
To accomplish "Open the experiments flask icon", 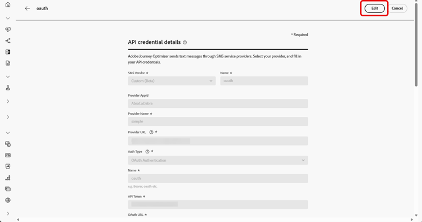I will tap(8, 88).
